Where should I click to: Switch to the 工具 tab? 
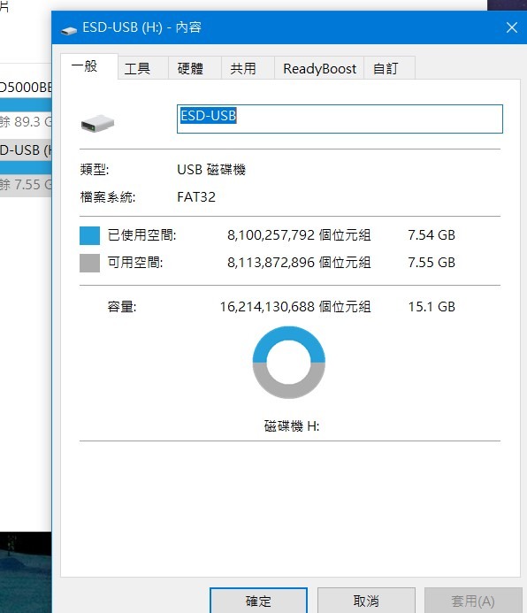pyautogui.click(x=143, y=68)
